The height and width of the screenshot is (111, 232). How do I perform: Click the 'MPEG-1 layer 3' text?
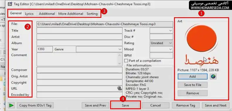point(137,89)
